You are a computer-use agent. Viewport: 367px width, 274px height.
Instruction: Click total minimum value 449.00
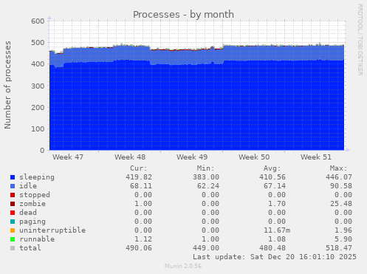[x=206, y=248]
